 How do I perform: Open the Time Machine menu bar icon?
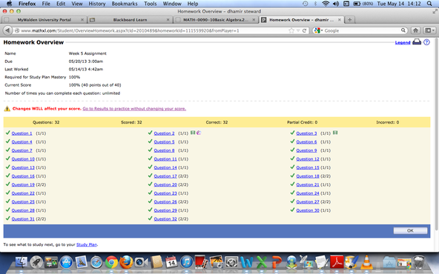(x=306, y=4)
